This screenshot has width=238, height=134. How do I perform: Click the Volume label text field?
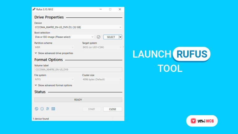pos(78,70)
